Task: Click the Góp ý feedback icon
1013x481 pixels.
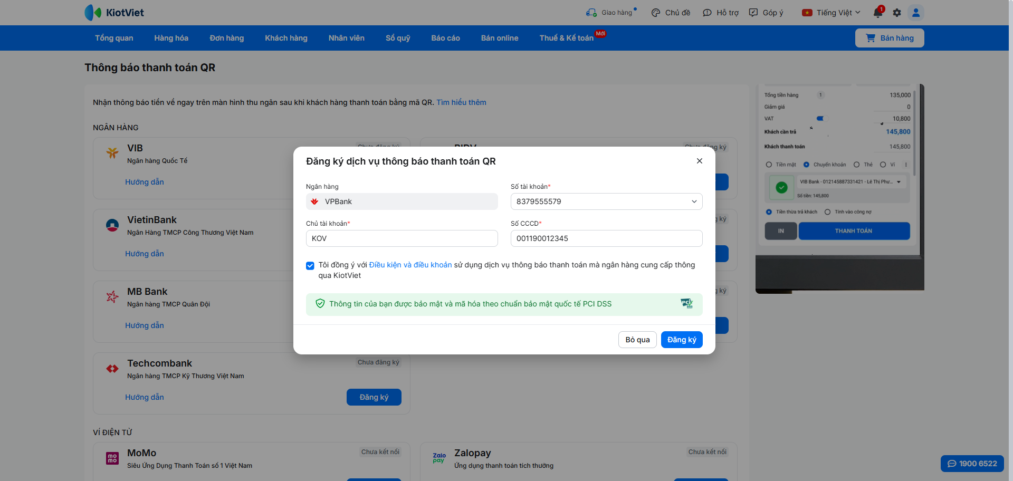Action: pyautogui.click(x=753, y=13)
